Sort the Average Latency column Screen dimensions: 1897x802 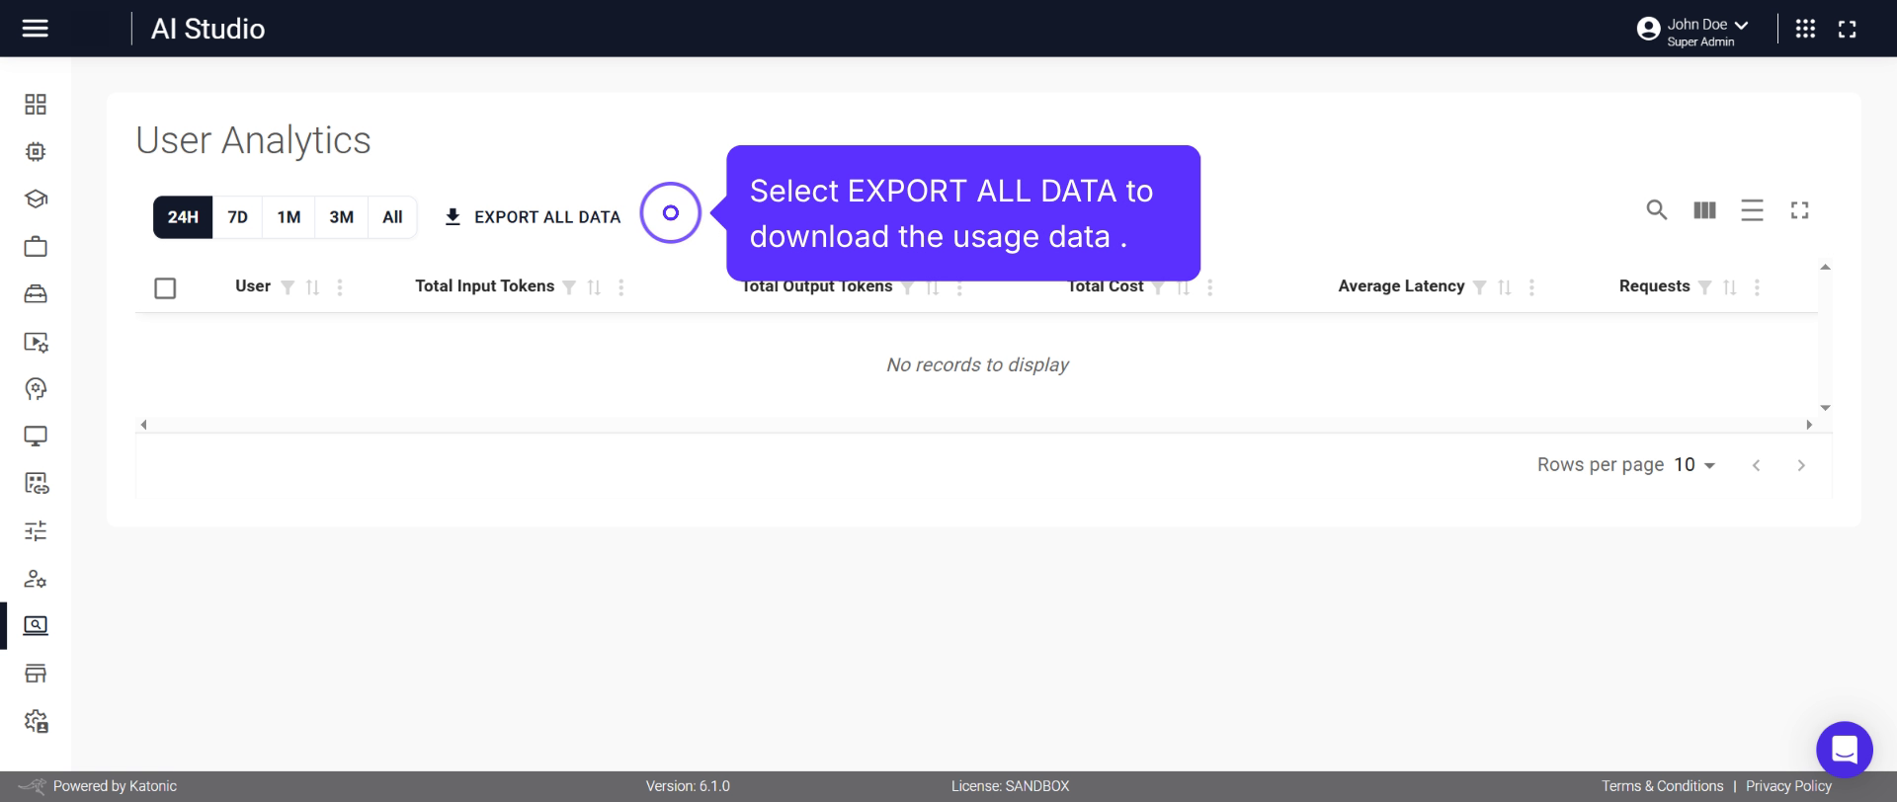tap(1505, 287)
